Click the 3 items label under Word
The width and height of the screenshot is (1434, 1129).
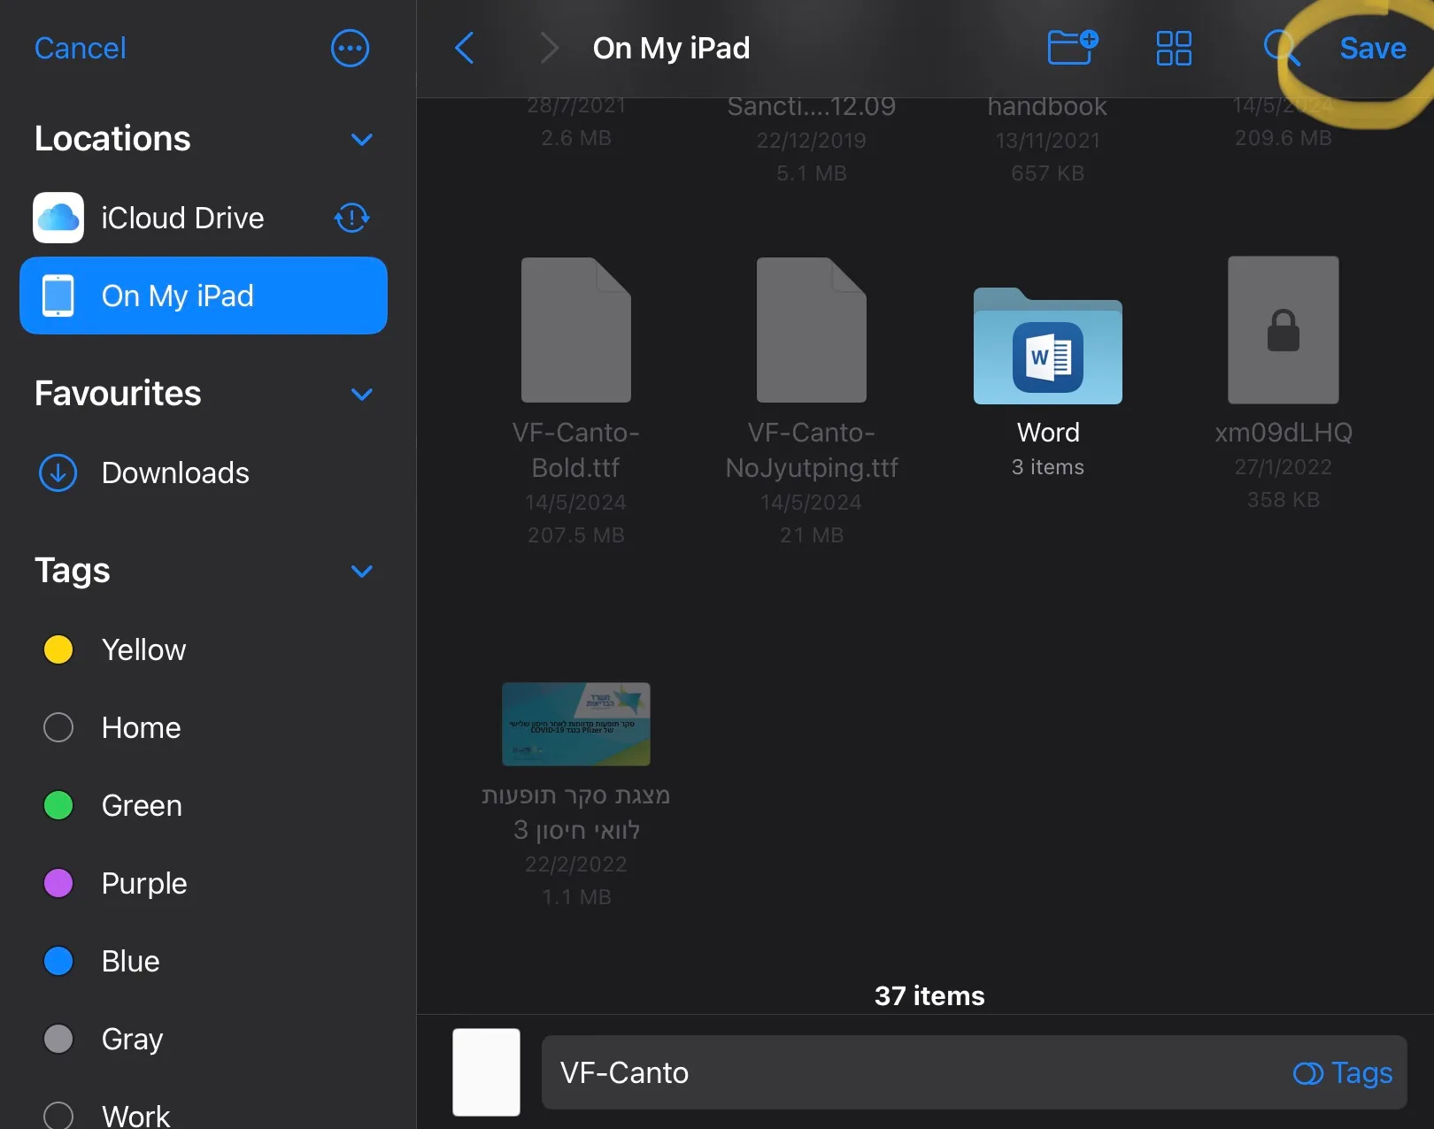tap(1048, 467)
